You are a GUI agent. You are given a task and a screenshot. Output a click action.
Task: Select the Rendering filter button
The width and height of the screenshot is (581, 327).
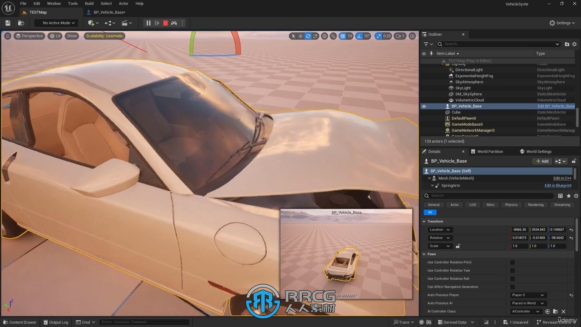[536, 205]
